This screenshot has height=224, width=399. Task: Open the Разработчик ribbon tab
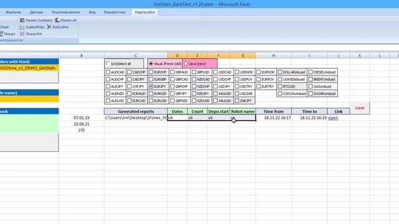click(x=115, y=12)
